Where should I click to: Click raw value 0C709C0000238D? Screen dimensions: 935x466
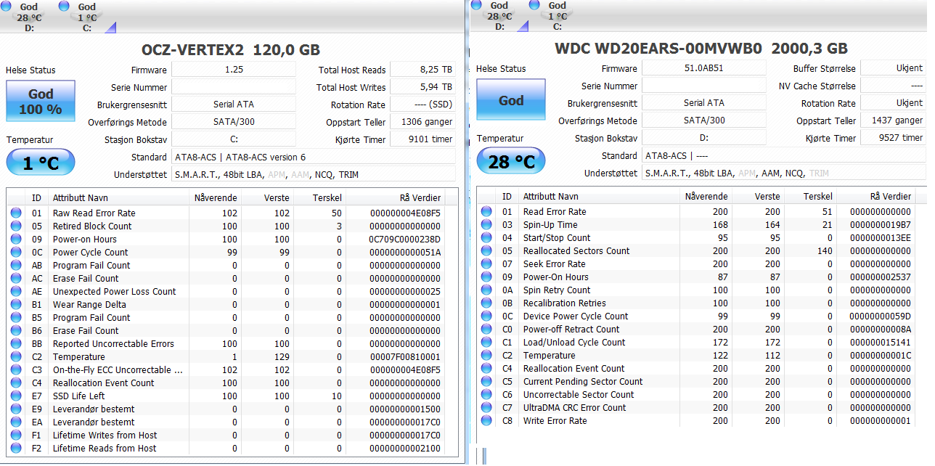(x=404, y=240)
